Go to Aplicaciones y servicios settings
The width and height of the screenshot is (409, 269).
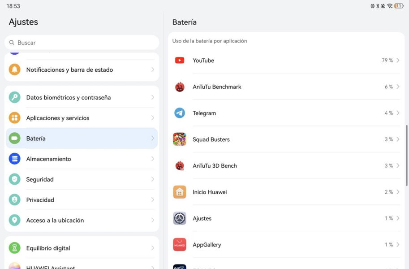click(x=58, y=118)
